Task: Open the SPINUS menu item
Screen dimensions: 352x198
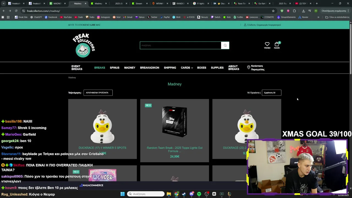Action: pos(115,68)
